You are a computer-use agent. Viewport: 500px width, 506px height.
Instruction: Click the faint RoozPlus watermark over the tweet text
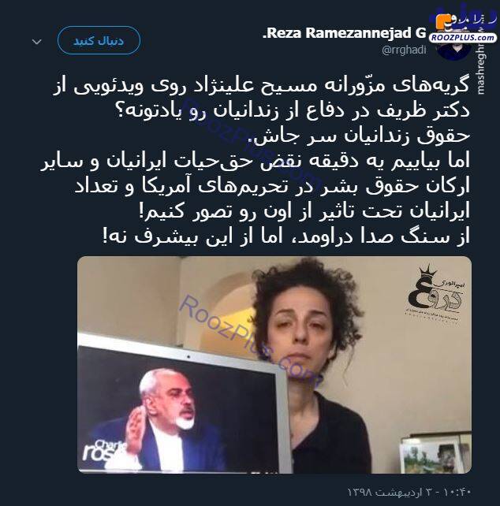coord(252,145)
